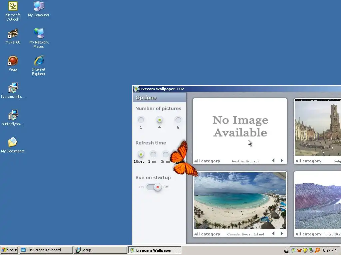Click Austria, Bruneck location label
This screenshot has height=255, width=341.
pyautogui.click(x=245, y=161)
